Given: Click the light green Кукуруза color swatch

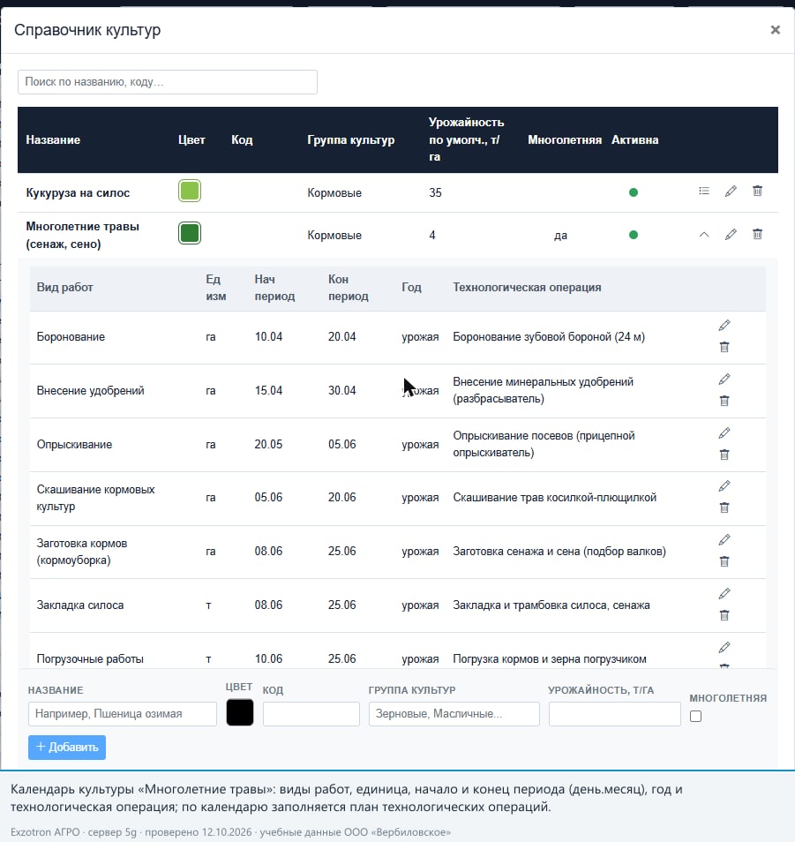Looking at the screenshot, I should tap(190, 192).
